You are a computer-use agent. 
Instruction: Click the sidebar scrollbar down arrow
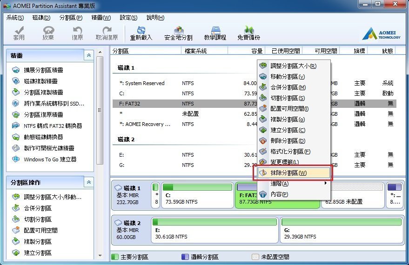[100, 256]
